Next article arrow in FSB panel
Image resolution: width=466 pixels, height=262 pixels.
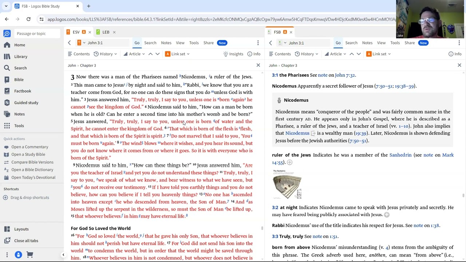click(x=359, y=54)
